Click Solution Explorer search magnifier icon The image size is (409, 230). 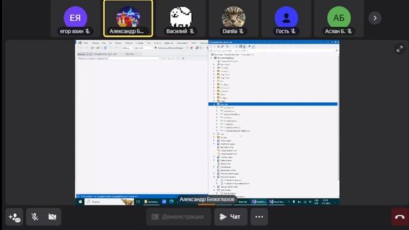click(337, 50)
